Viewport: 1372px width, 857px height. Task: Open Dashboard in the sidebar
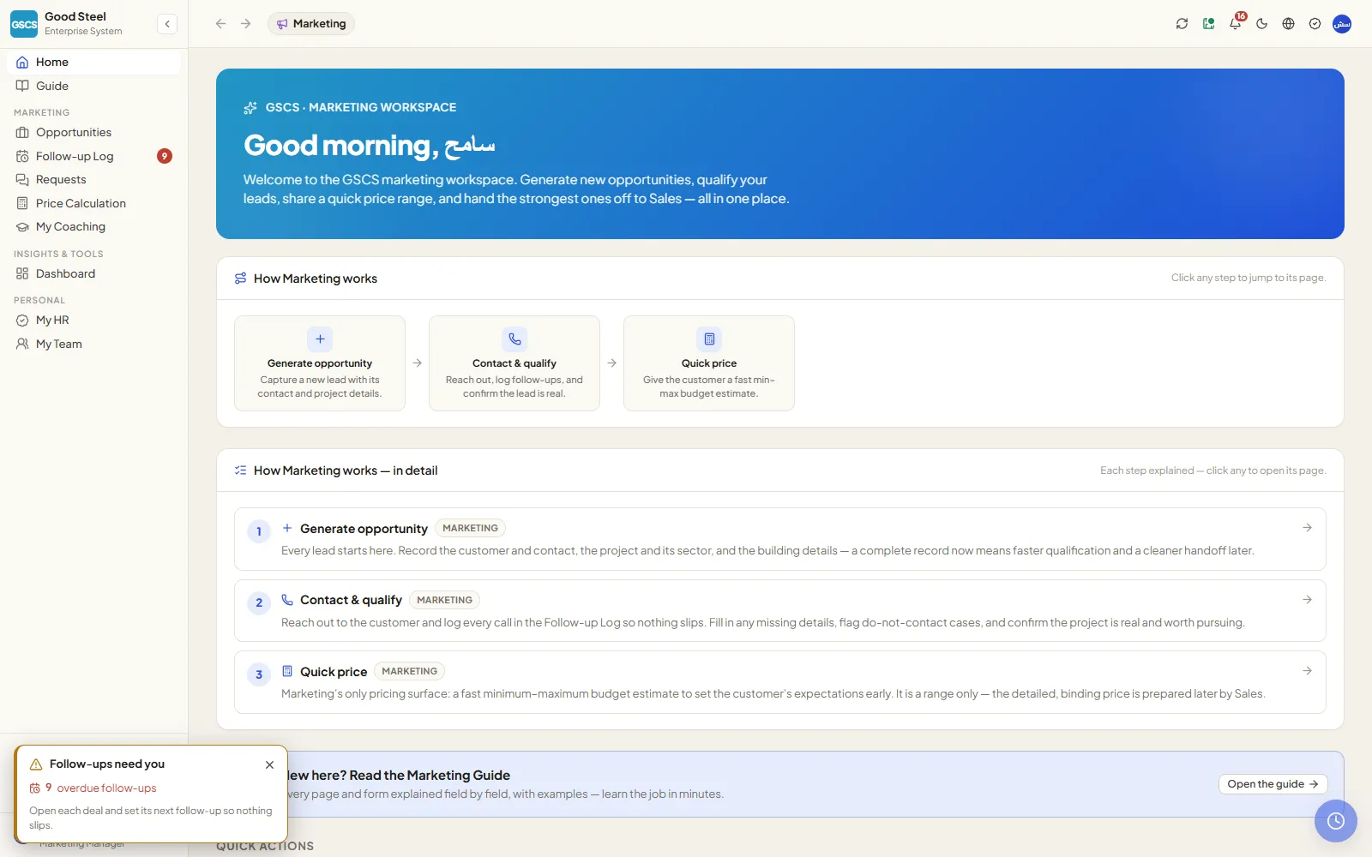pos(94,273)
